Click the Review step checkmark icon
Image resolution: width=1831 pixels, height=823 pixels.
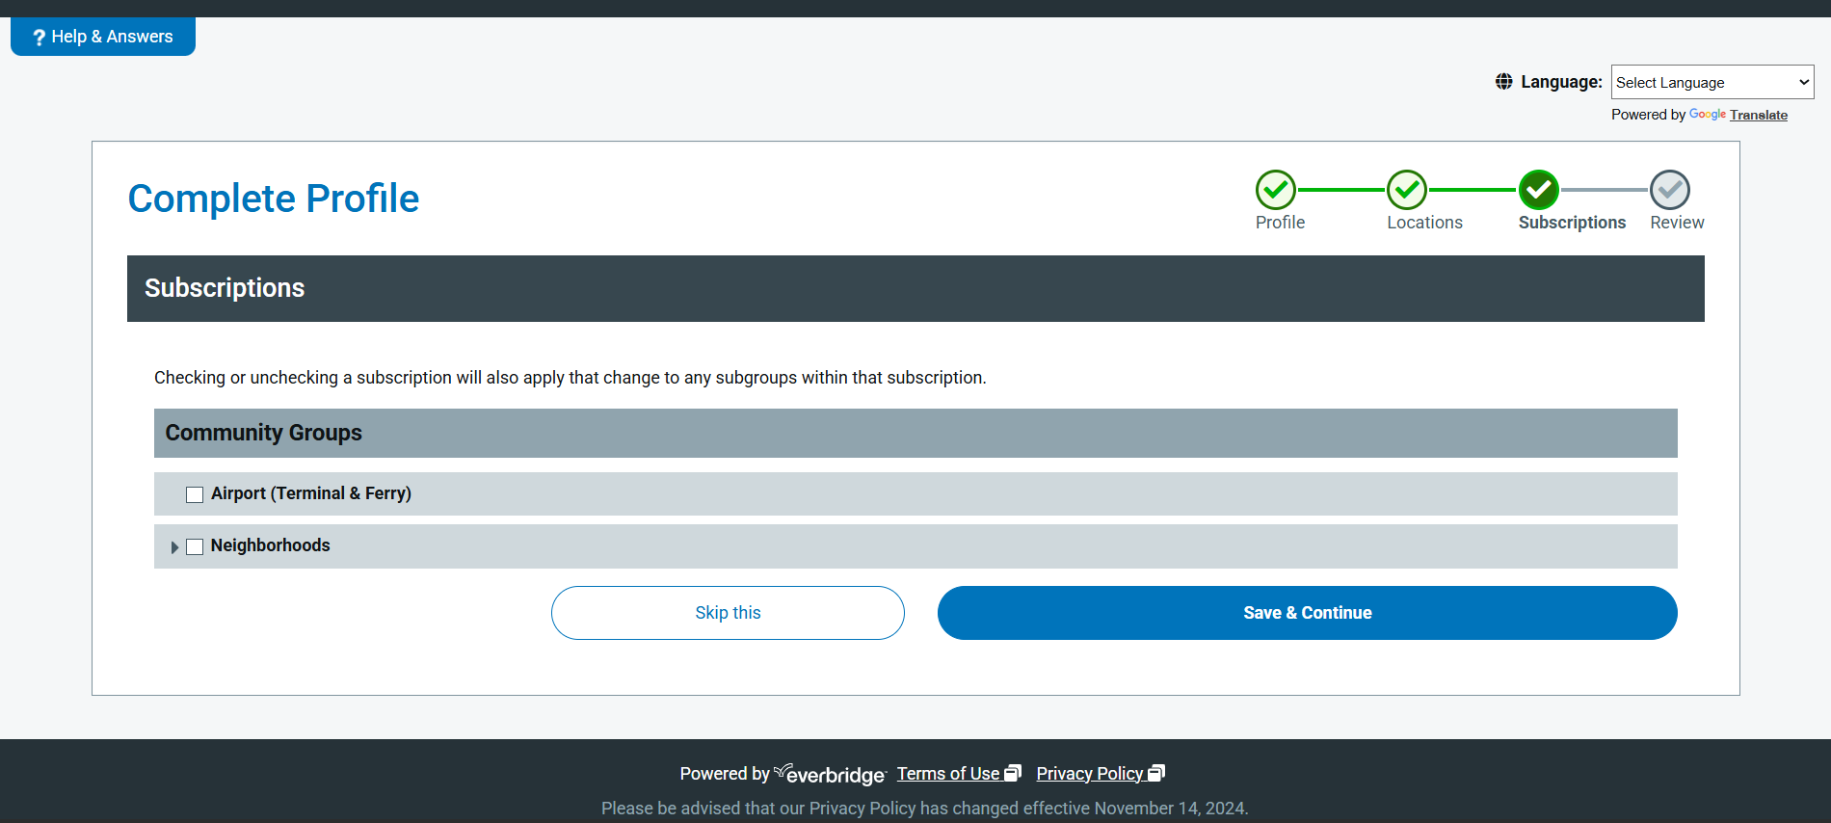click(1669, 190)
